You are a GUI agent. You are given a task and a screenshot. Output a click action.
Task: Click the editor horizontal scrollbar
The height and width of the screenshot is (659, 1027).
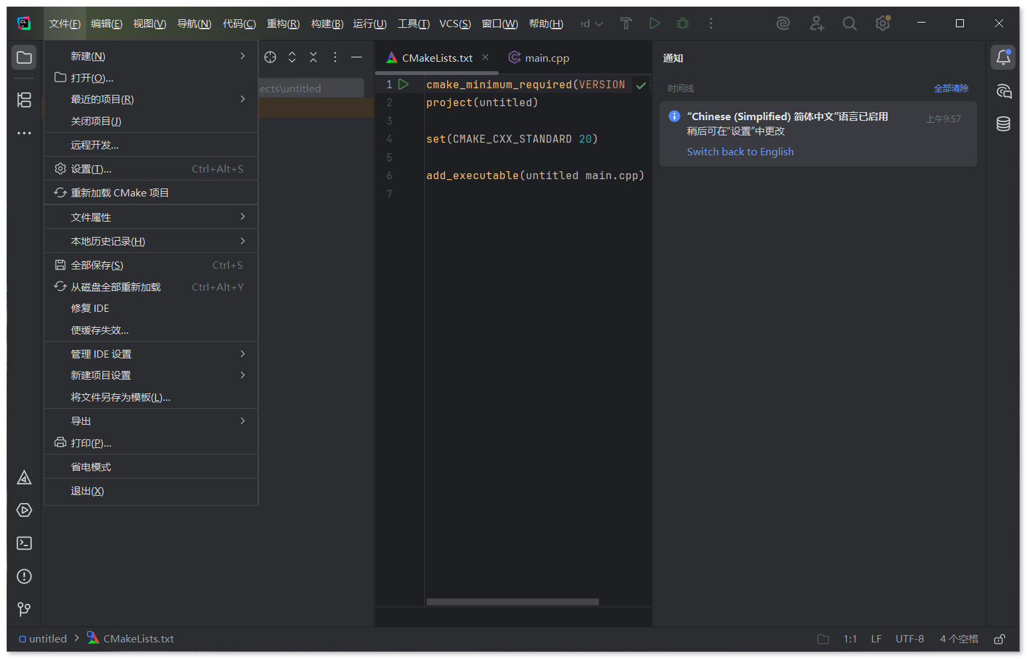click(513, 602)
